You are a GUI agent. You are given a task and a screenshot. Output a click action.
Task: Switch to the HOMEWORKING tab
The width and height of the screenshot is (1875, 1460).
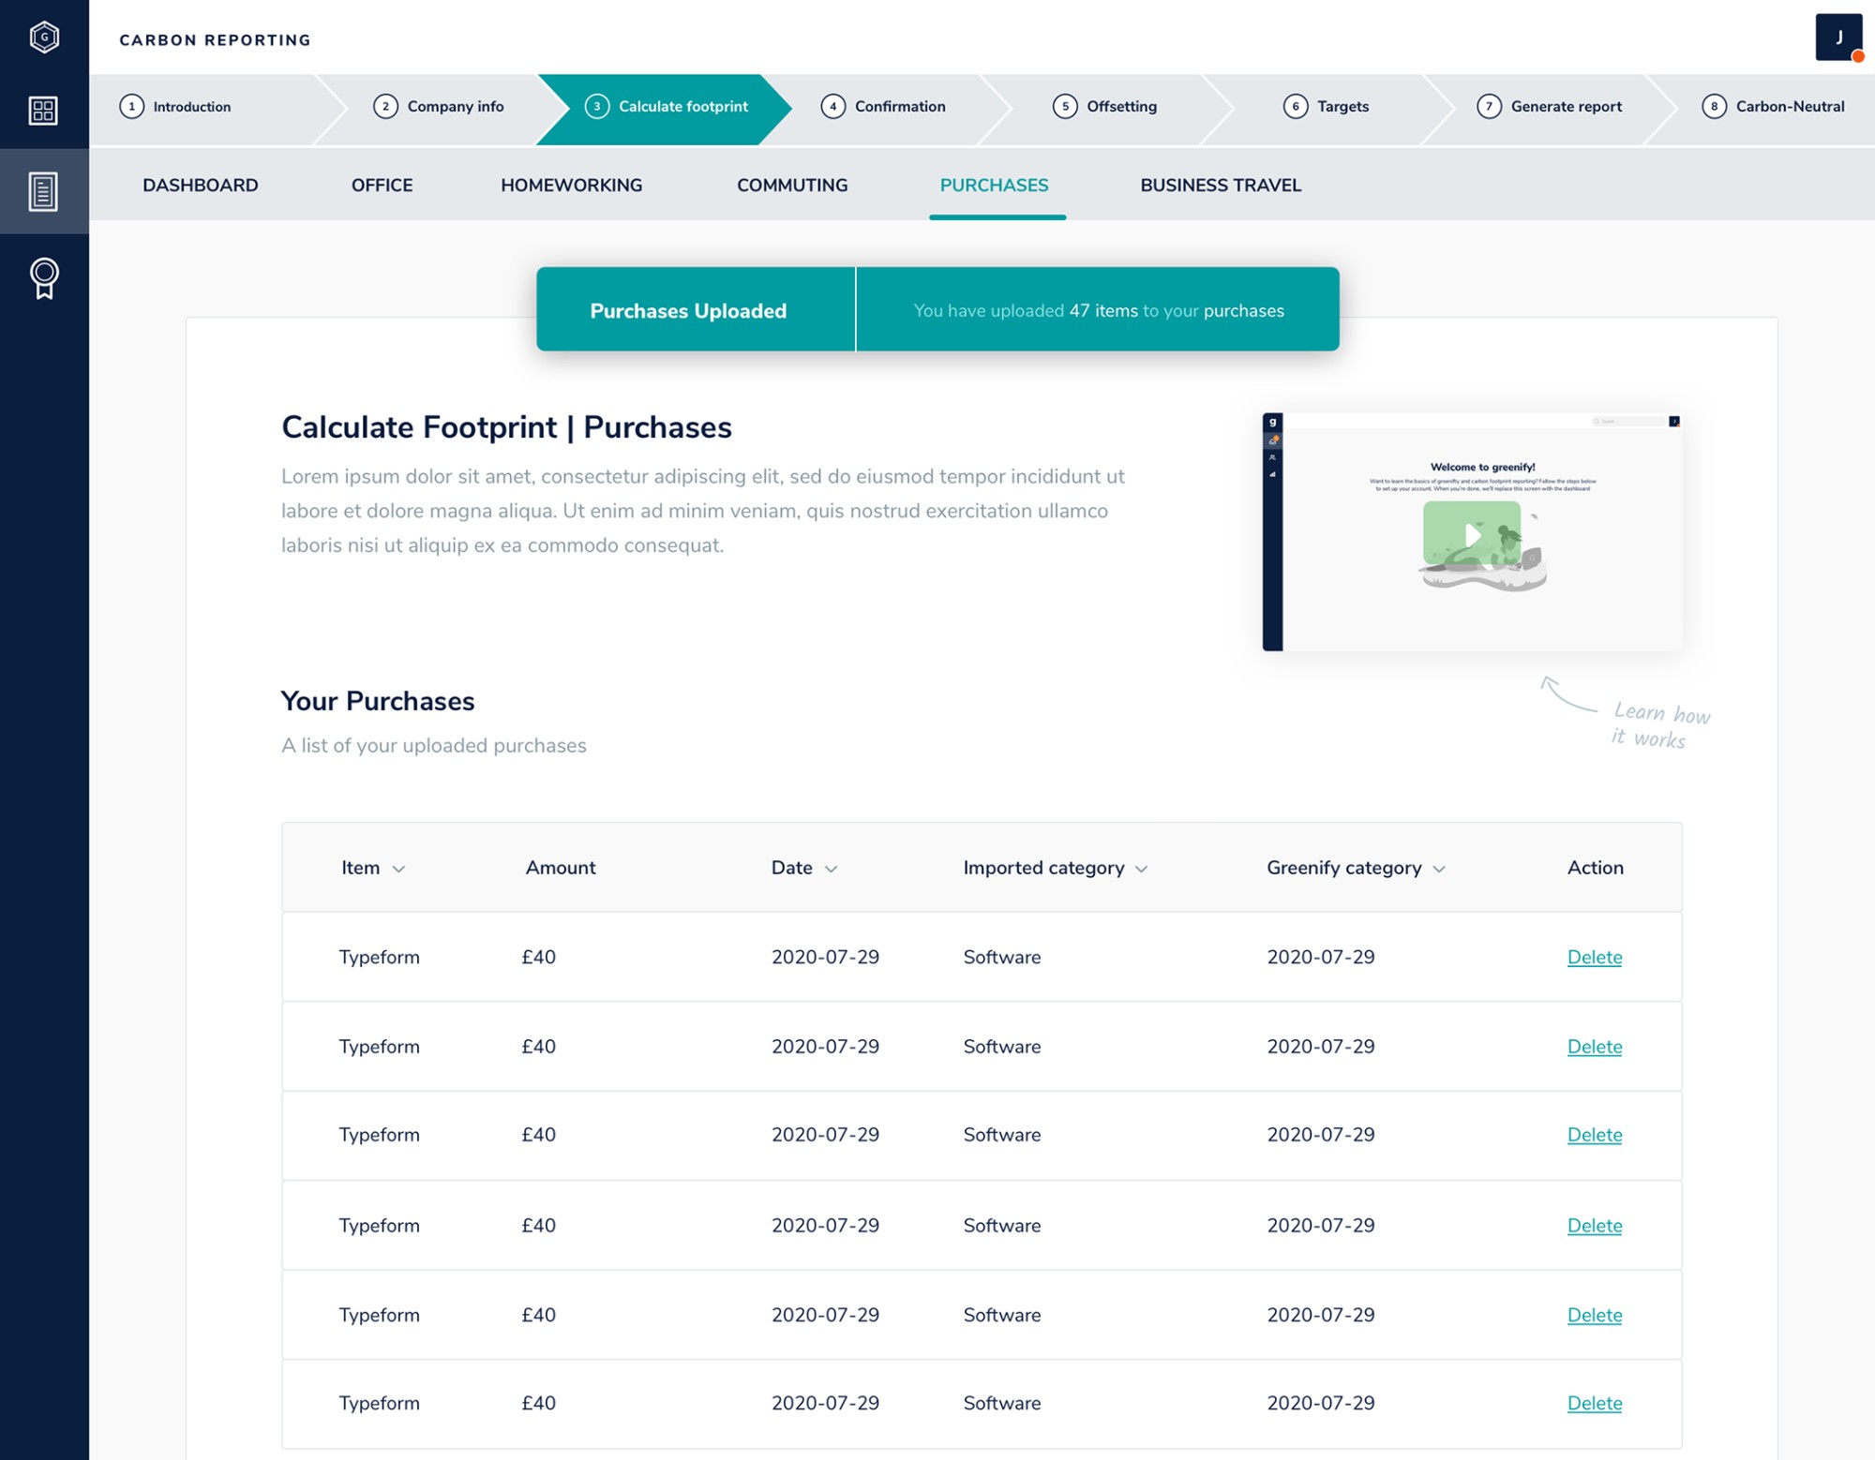point(572,186)
